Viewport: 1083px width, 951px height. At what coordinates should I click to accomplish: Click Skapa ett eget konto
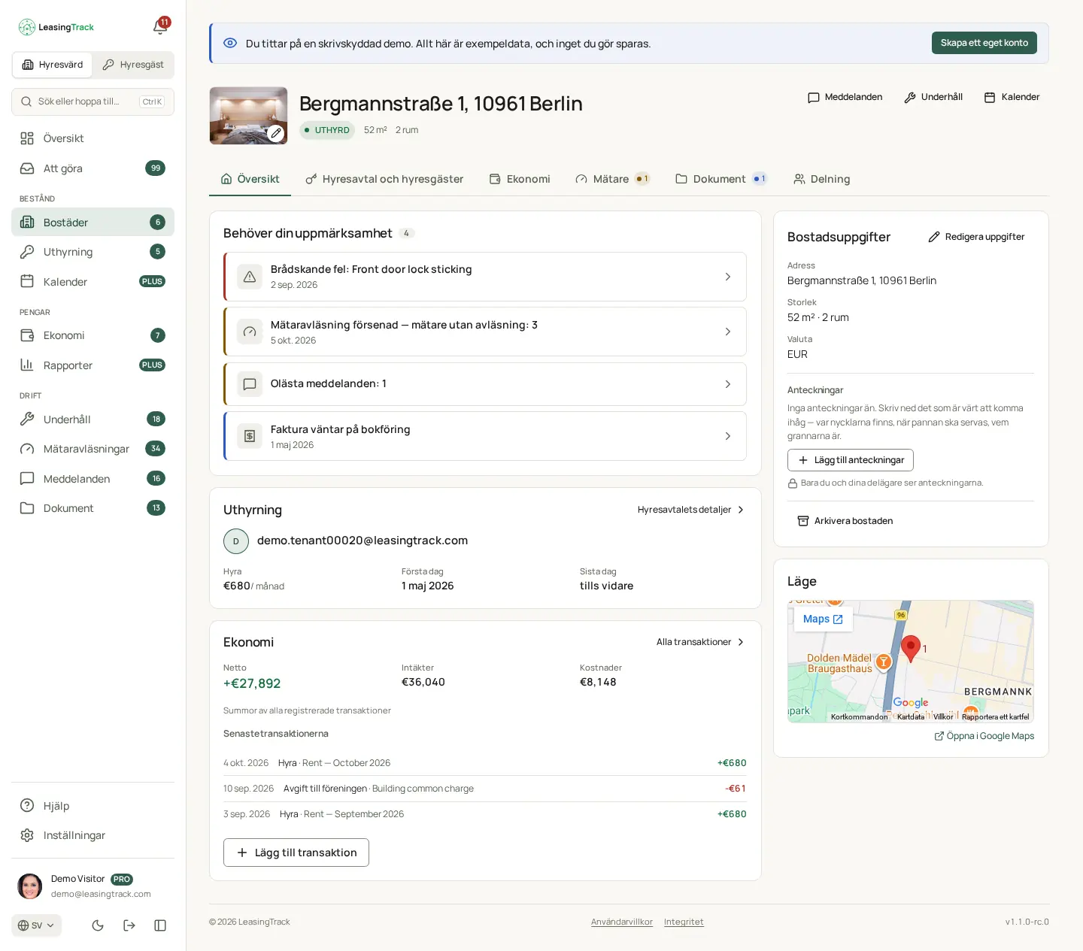984,43
